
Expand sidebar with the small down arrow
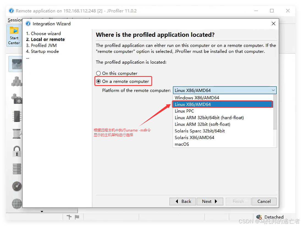42,211
